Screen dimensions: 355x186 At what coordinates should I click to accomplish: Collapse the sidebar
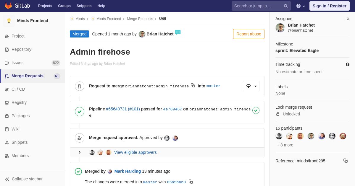coord(33,179)
